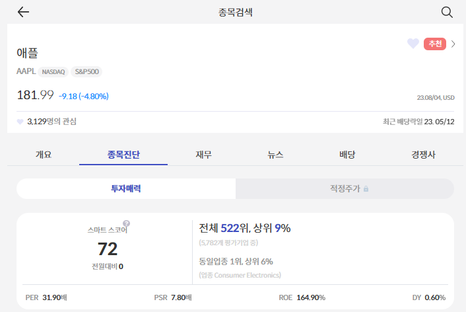Click the ROE 164.90% value
This screenshot has height=312, width=466.
(302, 297)
